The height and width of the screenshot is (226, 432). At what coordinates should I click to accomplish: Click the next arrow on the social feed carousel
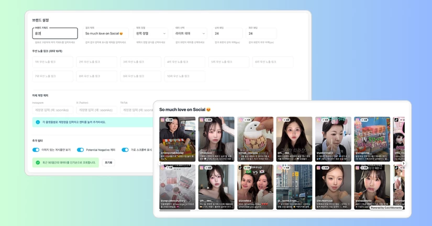[403, 163]
